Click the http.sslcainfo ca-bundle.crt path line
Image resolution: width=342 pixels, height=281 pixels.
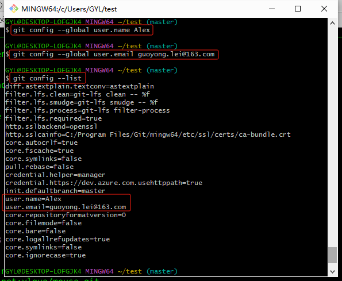tap(148, 134)
